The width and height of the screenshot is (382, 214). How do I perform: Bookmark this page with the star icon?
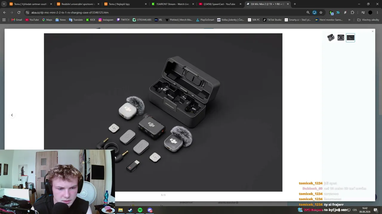[x=321, y=12]
